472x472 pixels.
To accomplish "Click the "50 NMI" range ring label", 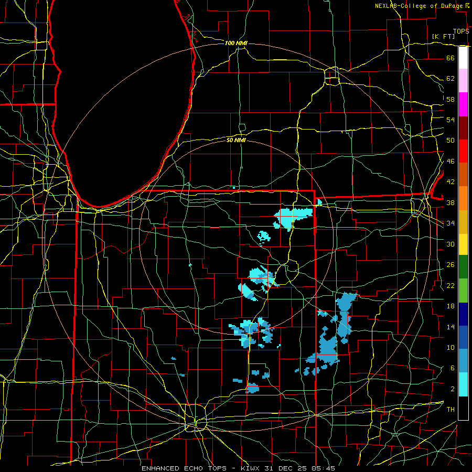I will pyautogui.click(x=237, y=140).
